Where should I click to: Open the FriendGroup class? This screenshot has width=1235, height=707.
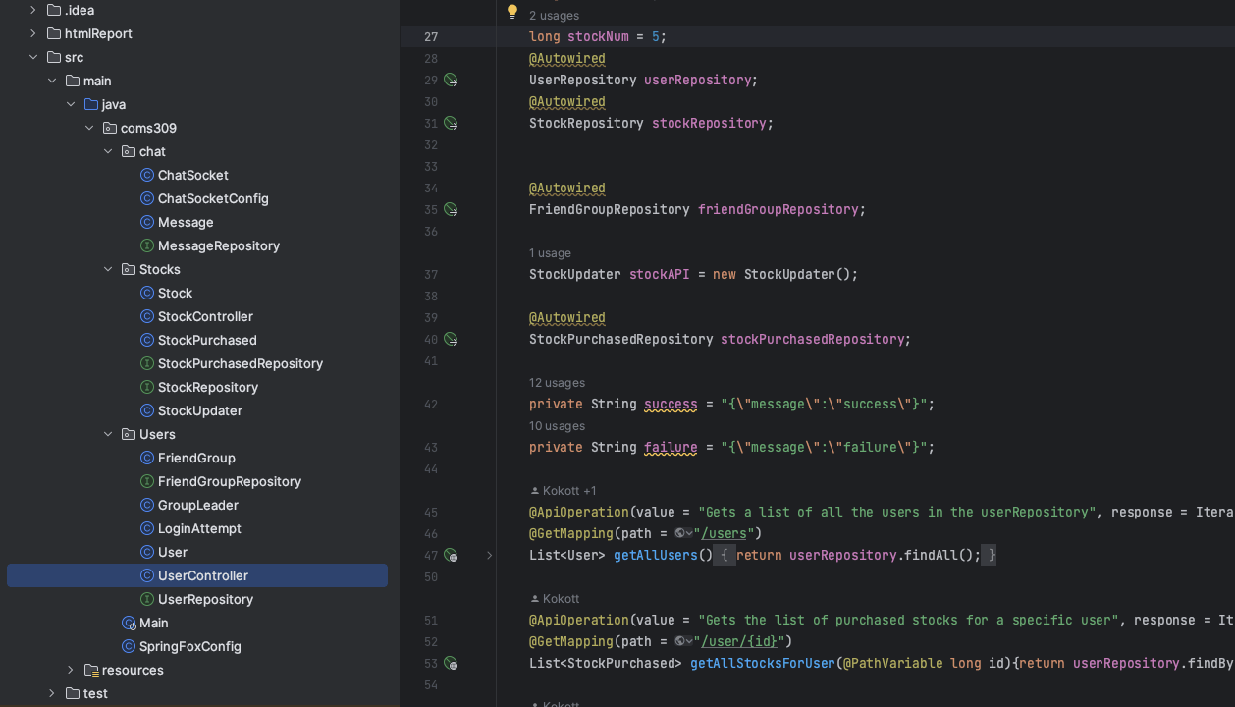[196, 458]
